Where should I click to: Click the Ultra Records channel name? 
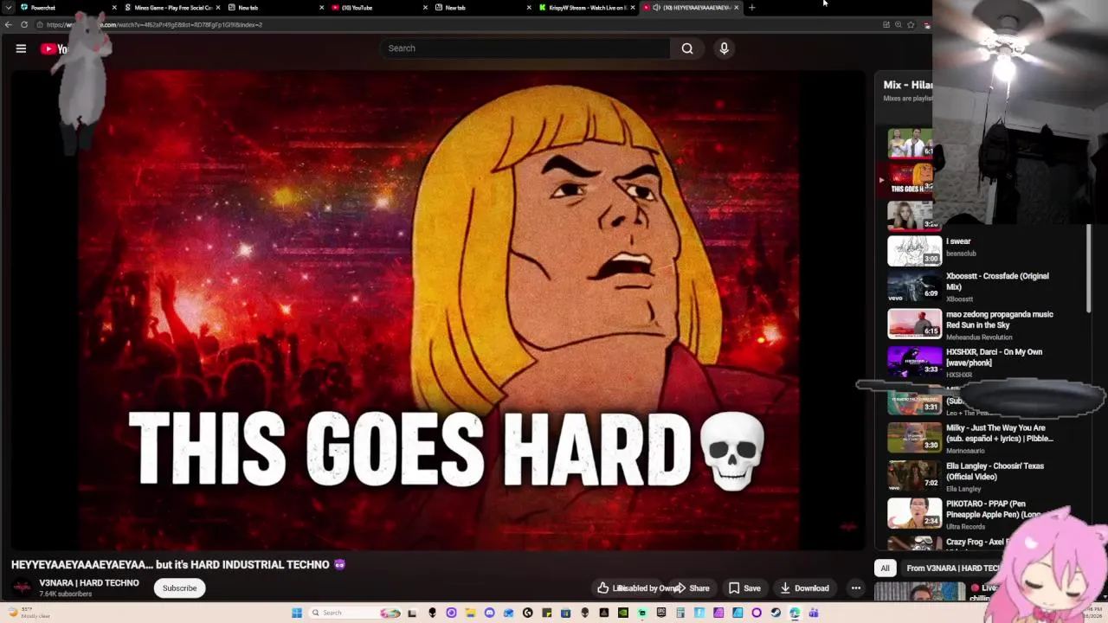coord(965,527)
